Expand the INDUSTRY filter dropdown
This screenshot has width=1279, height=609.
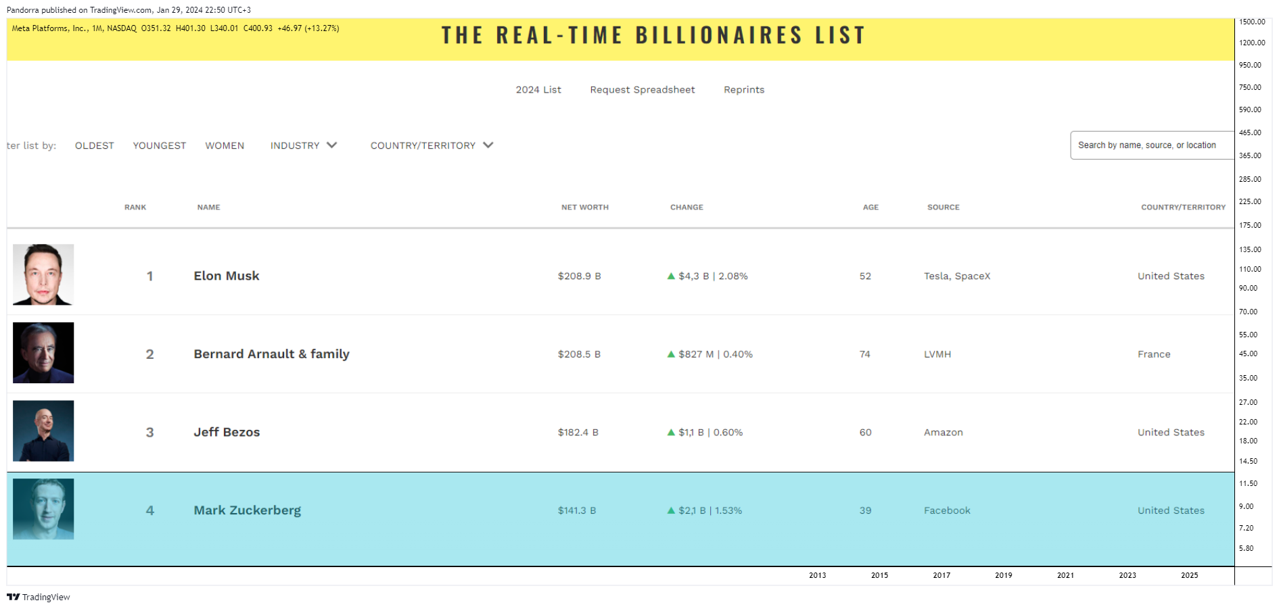304,145
